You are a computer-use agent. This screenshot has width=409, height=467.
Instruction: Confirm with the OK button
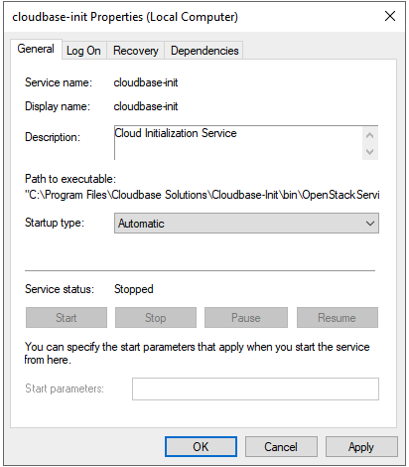pyautogui.click(x=201, y=447)
